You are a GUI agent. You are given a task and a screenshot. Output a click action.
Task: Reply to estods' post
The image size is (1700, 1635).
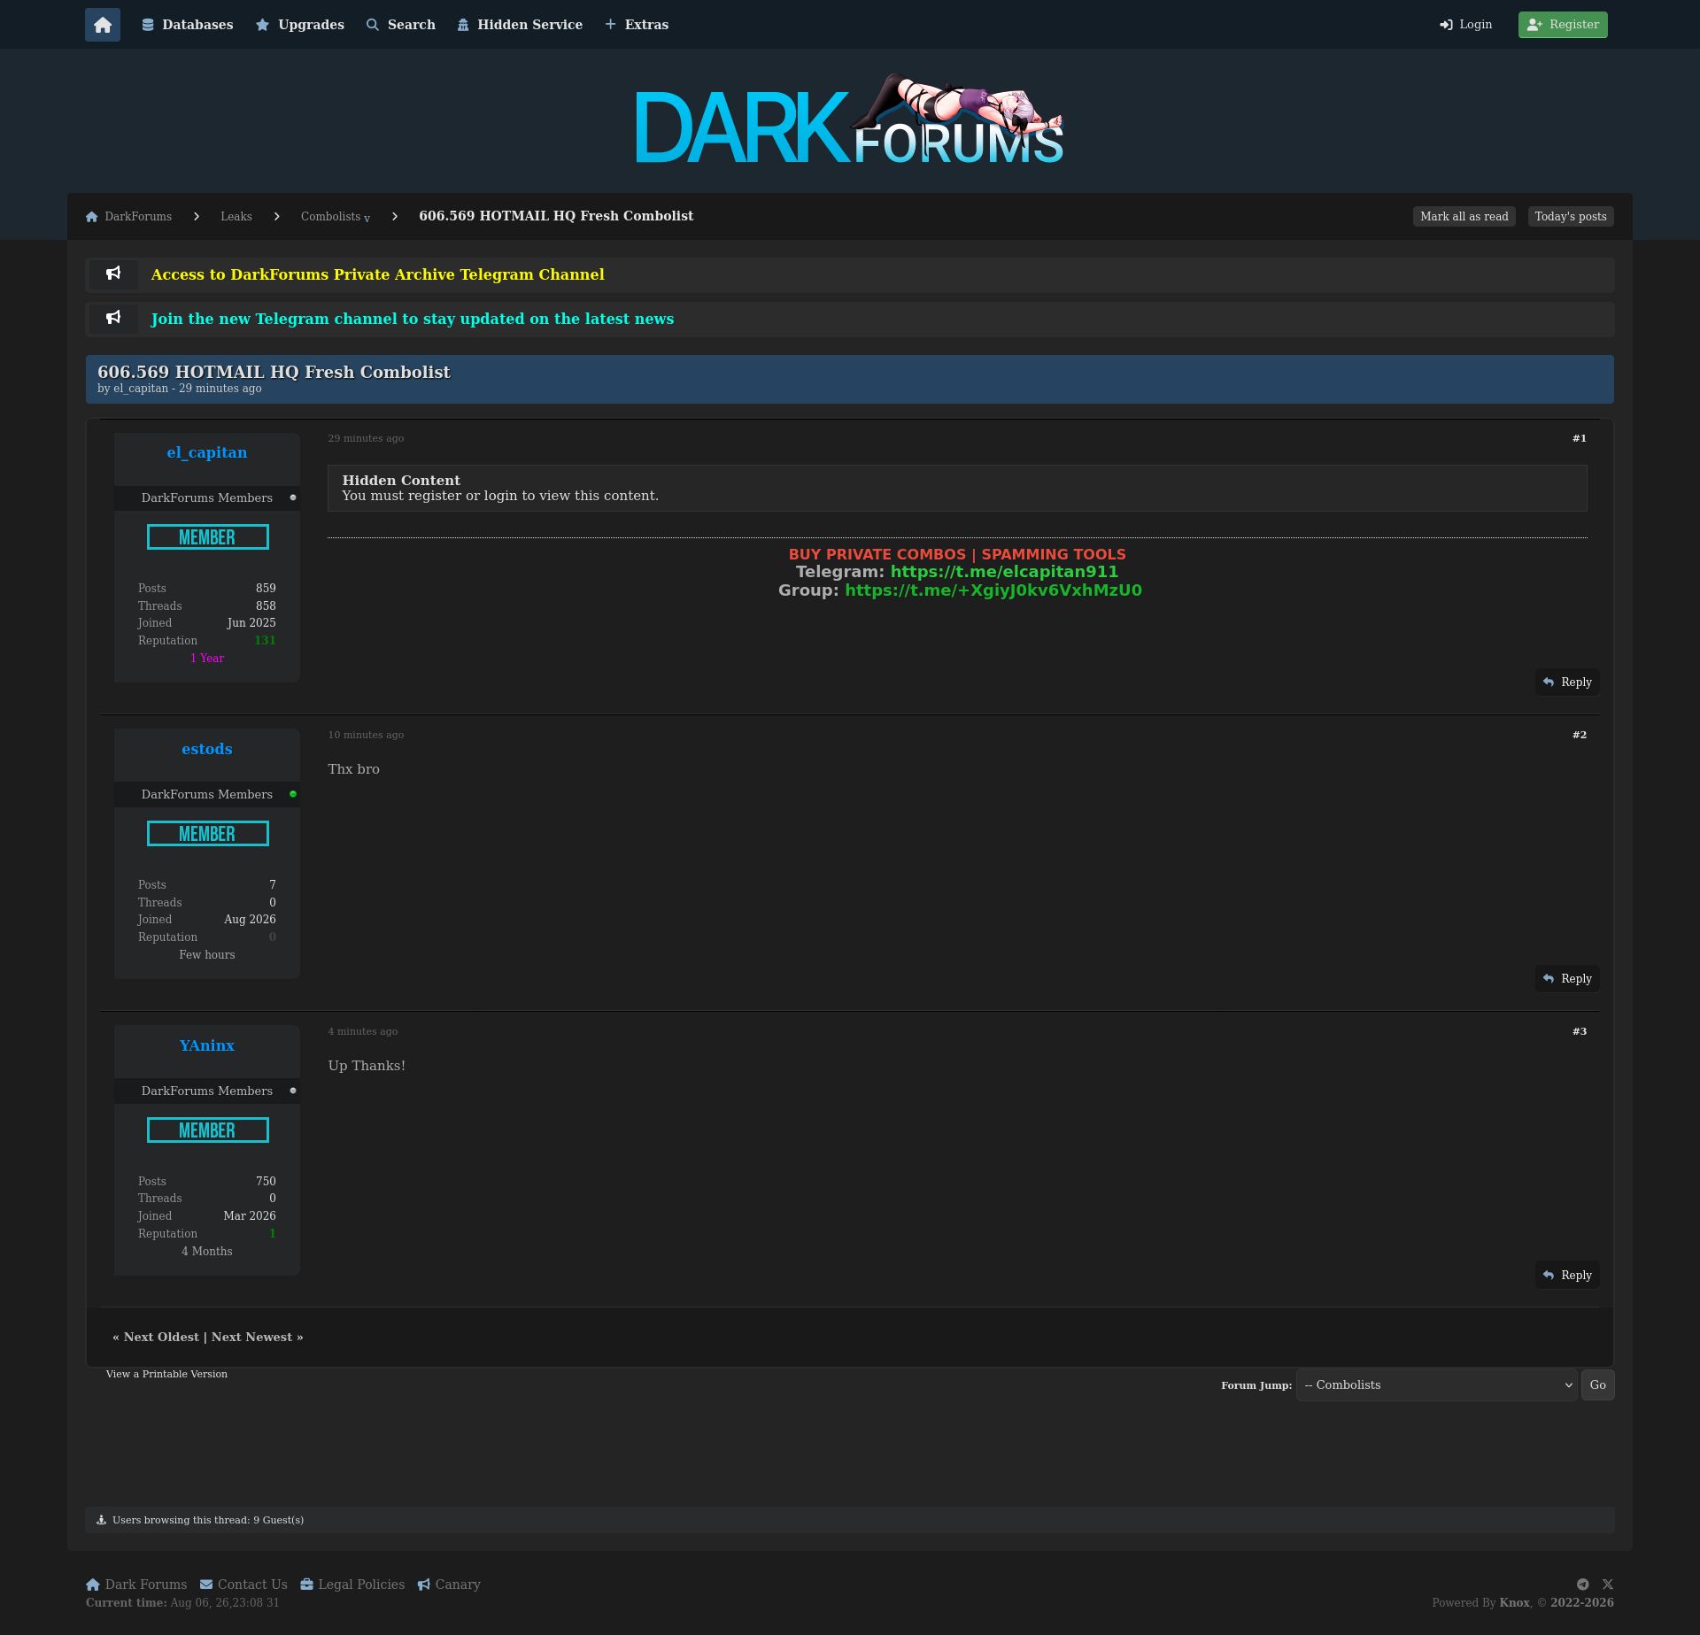click(x=1567, y=979)
